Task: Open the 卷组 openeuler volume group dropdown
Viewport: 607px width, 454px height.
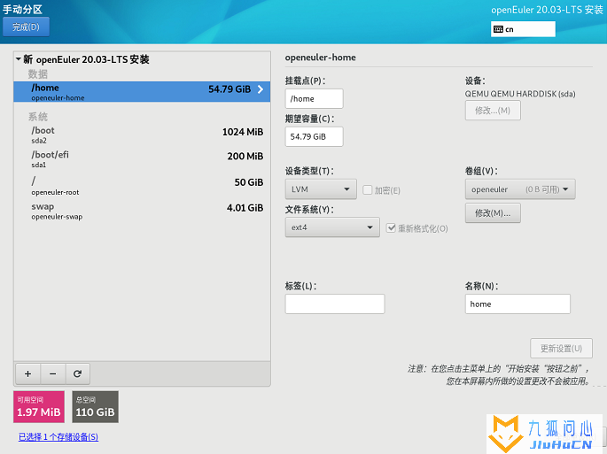Action: [520, 189]
